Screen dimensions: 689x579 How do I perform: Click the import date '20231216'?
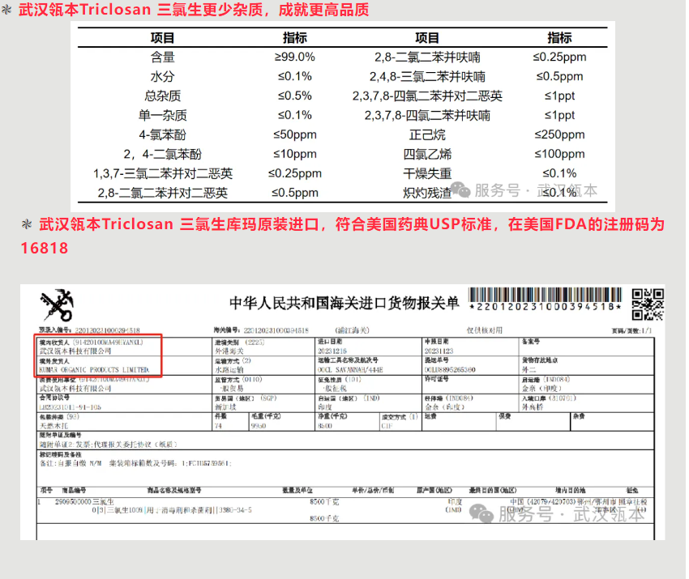(x=332, y=351)
